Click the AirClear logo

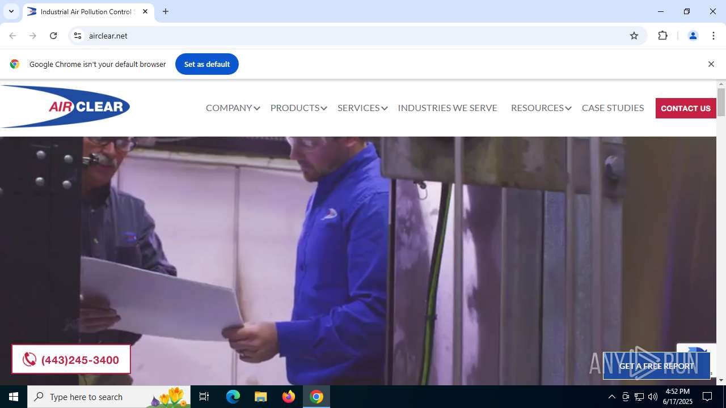pyautogui.click(x=65, y=107)
